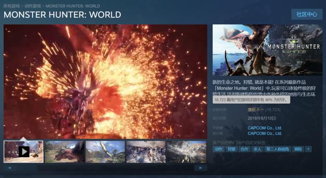The image size is (326, 178).
Task: Play the trailer video thumbnail
Action: (x=23, y=152)
